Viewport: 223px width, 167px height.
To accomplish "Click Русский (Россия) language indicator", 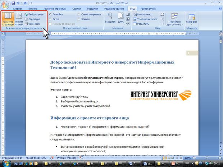I will [x=67, y=158].
